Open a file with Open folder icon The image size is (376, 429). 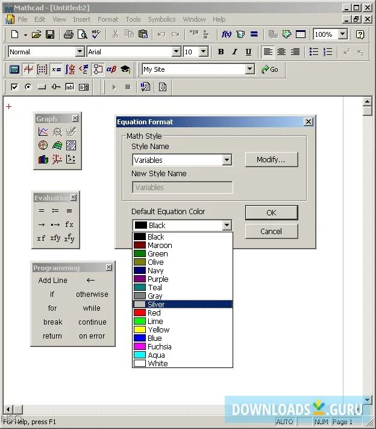tap(36, 34)
